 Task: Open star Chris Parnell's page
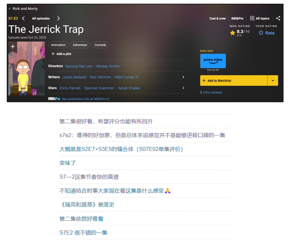70,88
